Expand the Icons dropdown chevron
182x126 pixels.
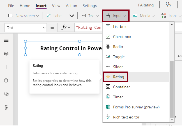(x=180, y=16)
